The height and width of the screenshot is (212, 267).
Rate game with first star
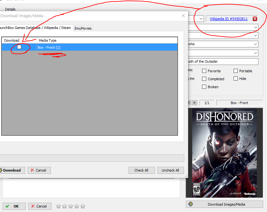59,206
